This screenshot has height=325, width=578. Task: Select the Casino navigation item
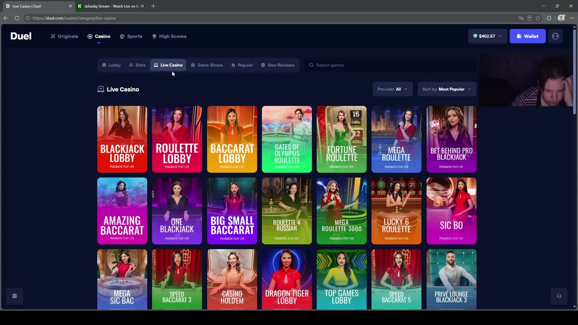(x=99, y=36)
